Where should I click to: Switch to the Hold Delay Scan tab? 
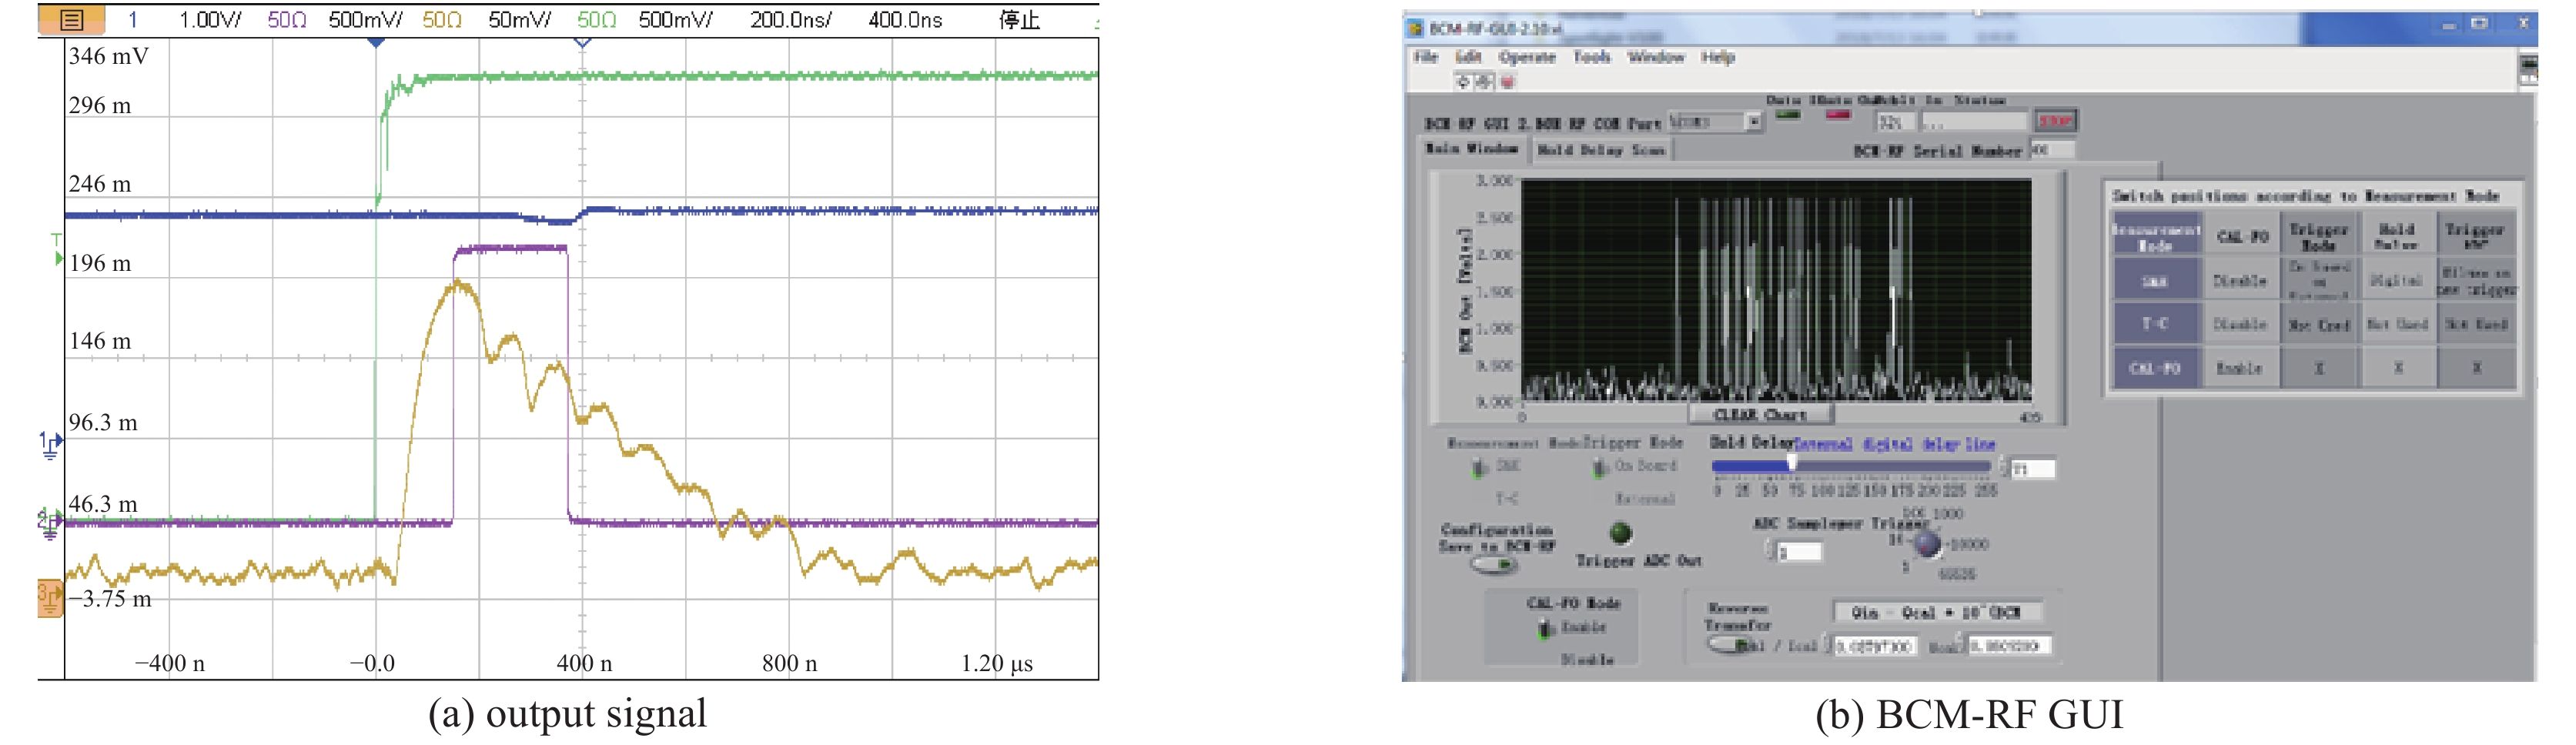coord(1600,150)
